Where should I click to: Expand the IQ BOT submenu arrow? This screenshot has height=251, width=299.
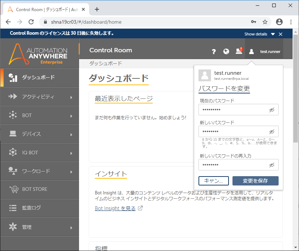tap(71, 153)
